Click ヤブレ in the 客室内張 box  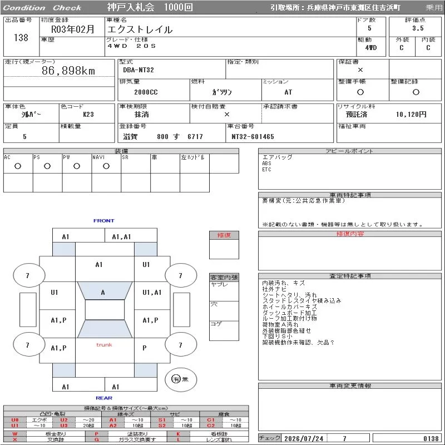[x=219, y=284]
